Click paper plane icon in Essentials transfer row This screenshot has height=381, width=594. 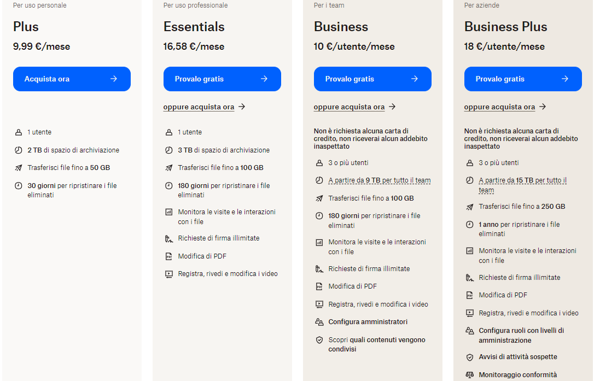pyautogui.click(x=169, y=167)
